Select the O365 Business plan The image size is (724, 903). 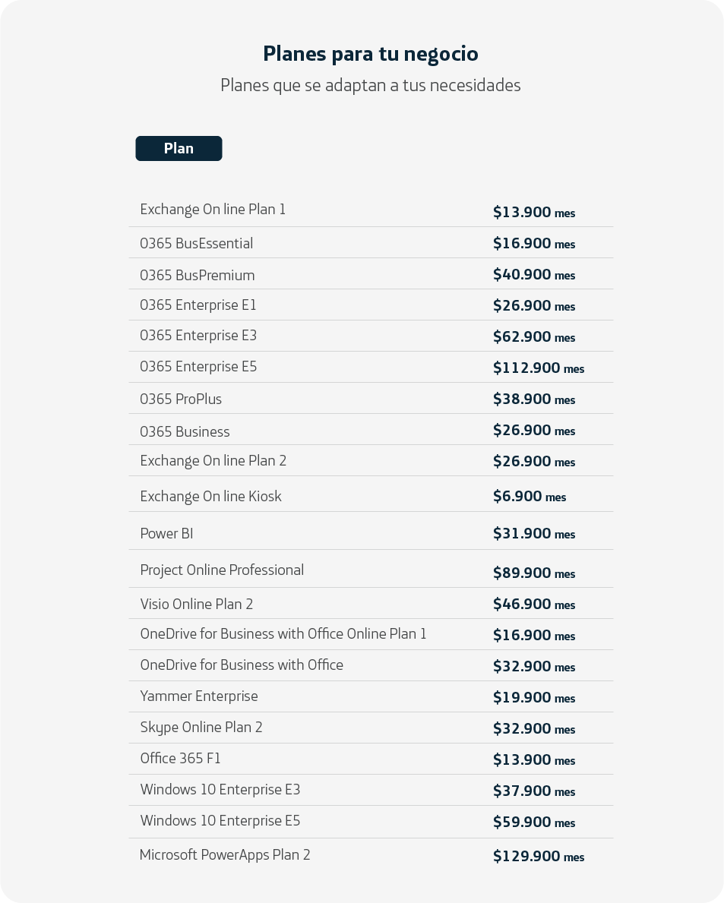pos(371,429)
